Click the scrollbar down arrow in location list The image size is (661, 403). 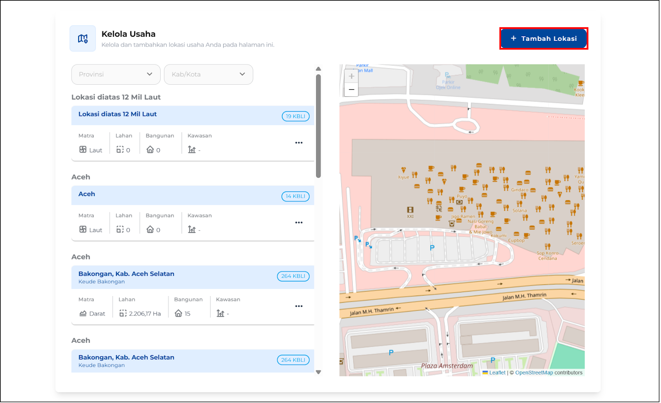point(318,372)
